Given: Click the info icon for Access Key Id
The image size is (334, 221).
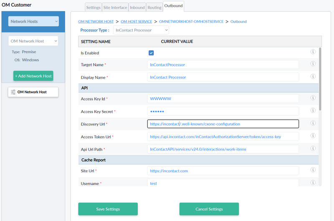Looking at the screenshot, I should [x=313, y=98].
